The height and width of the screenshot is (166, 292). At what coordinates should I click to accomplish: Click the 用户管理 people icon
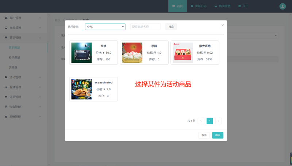[x=6, y=18]
